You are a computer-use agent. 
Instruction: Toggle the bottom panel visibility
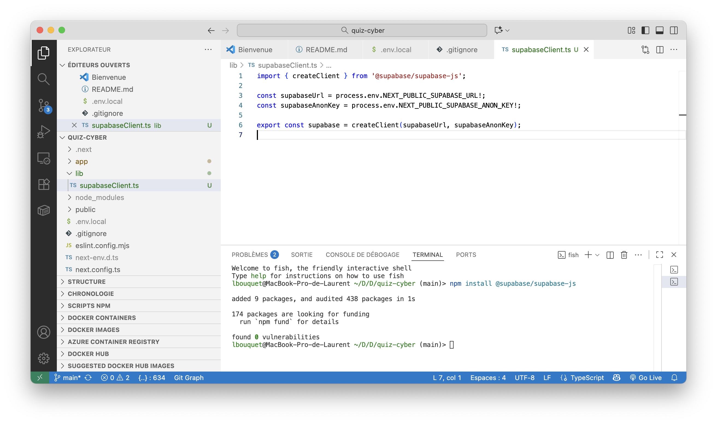[x=660, y=30]
